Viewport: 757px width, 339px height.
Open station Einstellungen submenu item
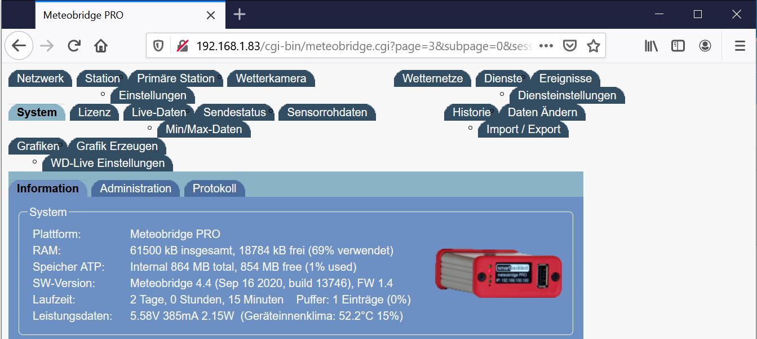pyautogui.click(x=153, y=95)
